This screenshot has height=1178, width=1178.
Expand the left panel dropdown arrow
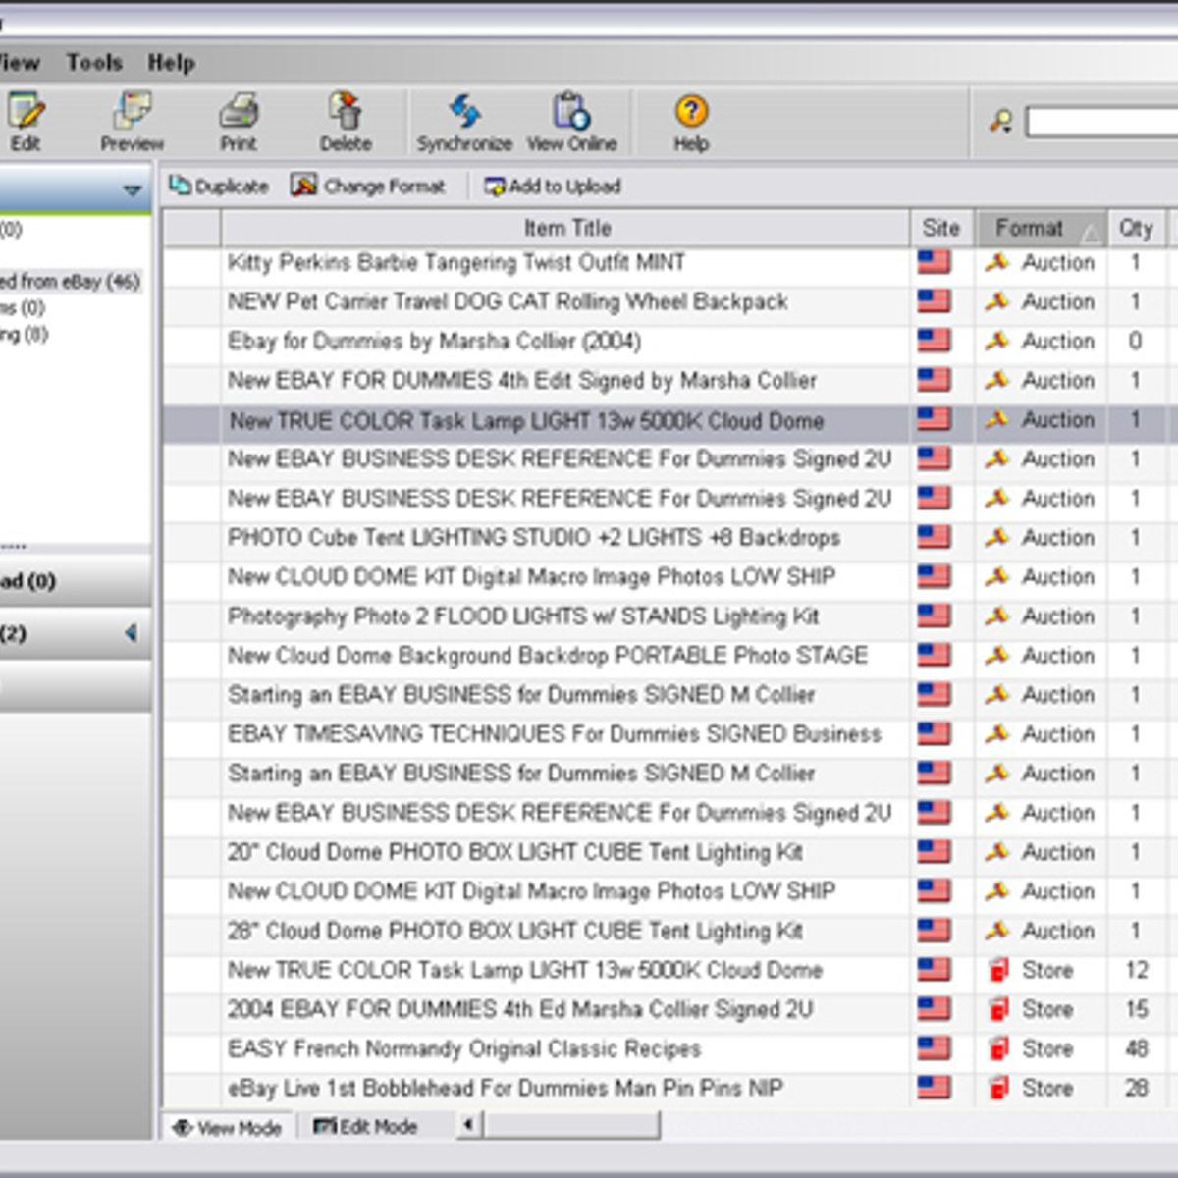pos(132,189)
